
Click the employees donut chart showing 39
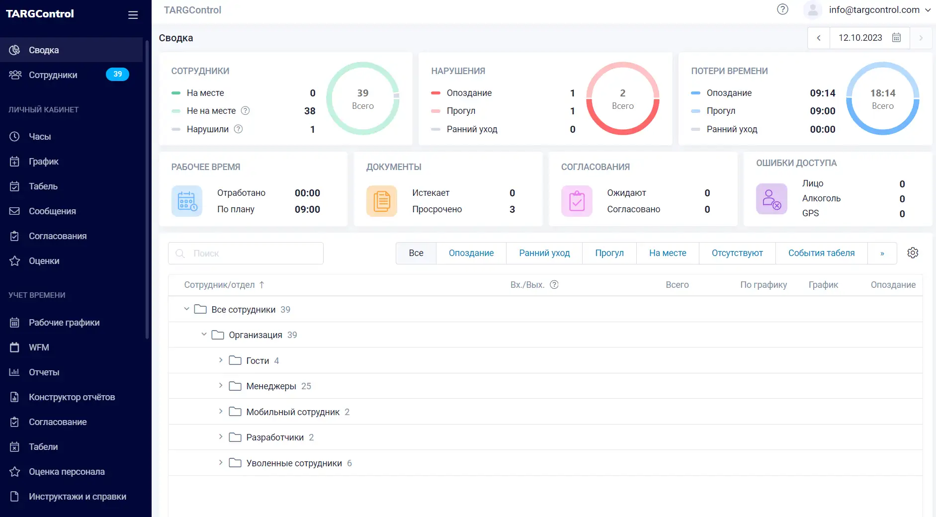pyautogui.click(x=363, y=98)
